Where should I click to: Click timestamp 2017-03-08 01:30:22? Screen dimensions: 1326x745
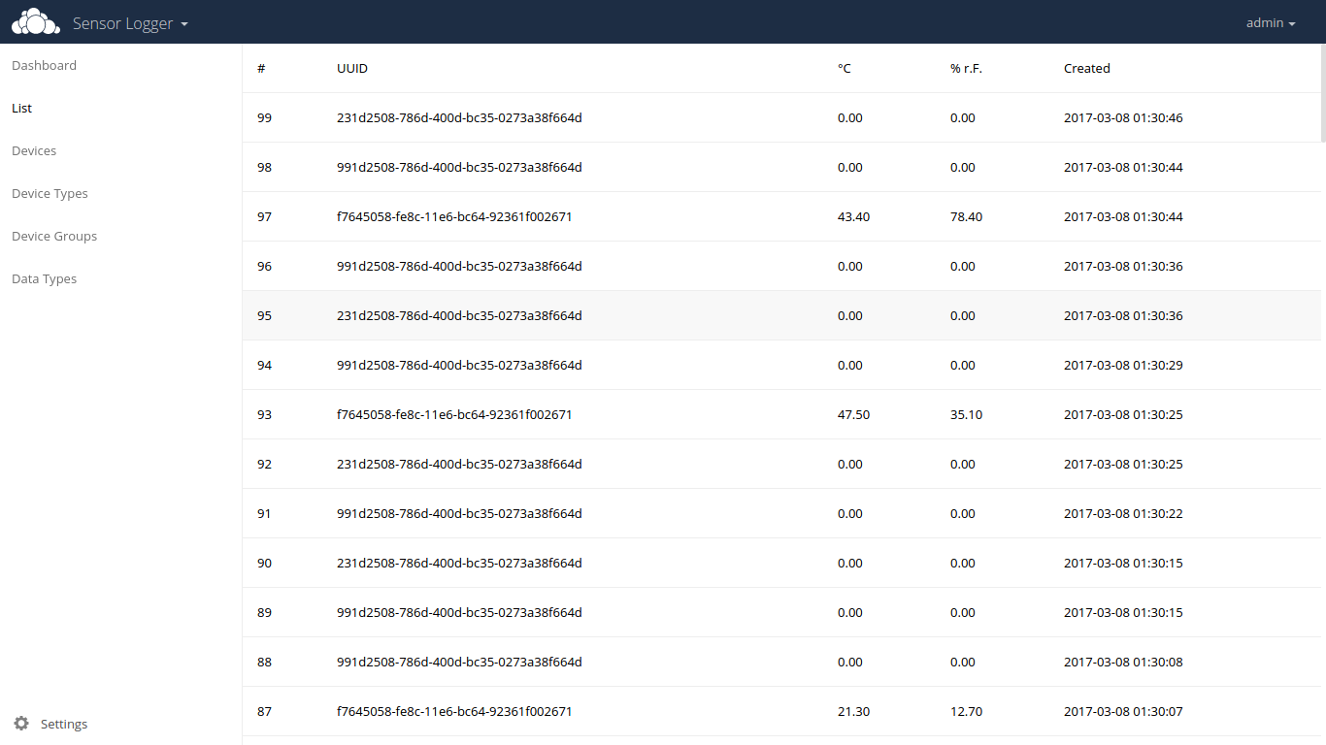(1123, 514)
